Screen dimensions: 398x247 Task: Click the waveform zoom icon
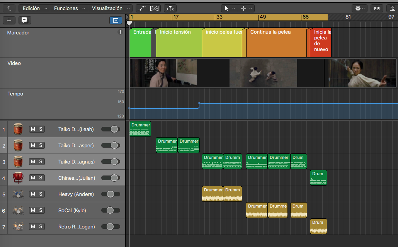[377, 9]
